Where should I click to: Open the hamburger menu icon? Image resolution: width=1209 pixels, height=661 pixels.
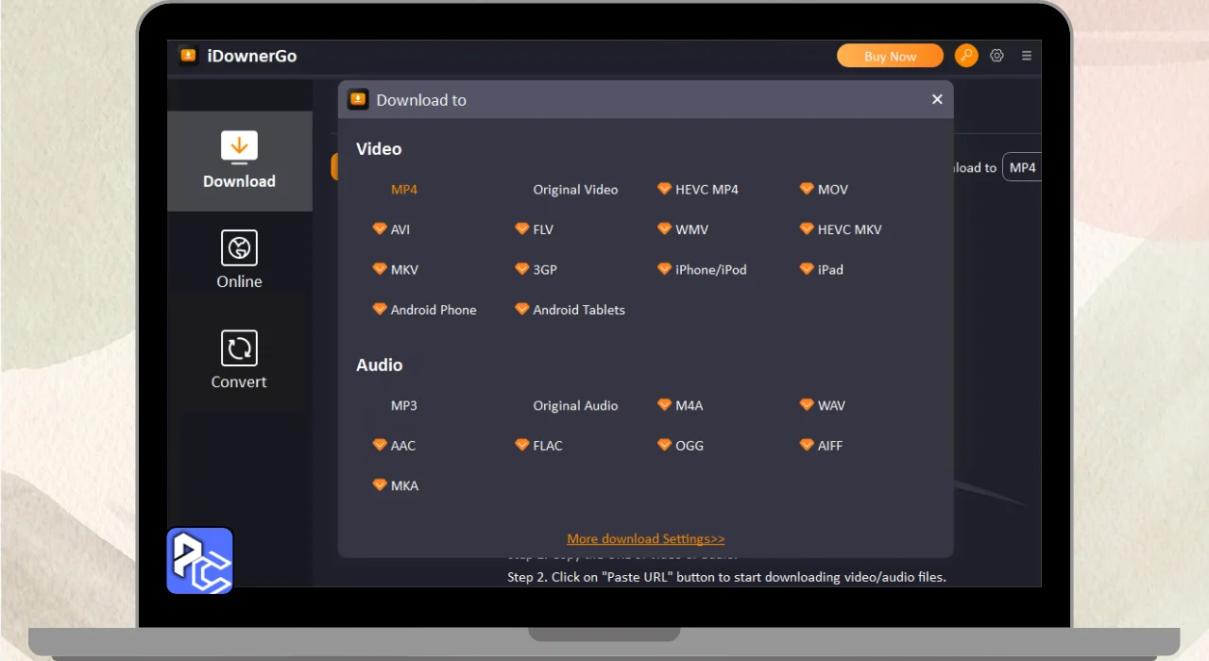1027,56
